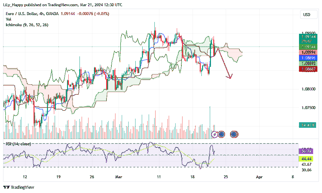This screenshot has width=322, height=193.
Task: Click the 25 date axis label
Action: [226, 177]
